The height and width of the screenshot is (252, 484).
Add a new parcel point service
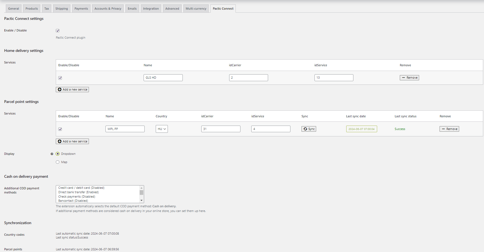point(72,141)
